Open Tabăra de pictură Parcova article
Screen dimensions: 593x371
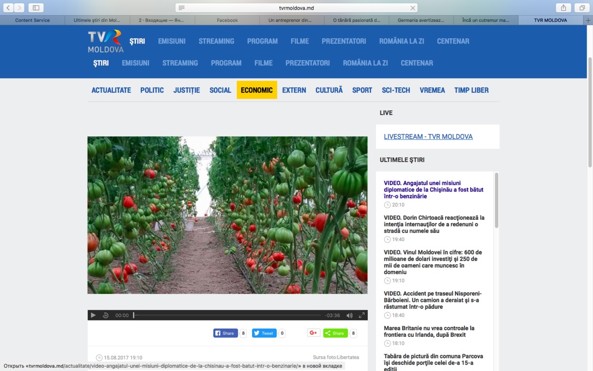tap(433, 362)
